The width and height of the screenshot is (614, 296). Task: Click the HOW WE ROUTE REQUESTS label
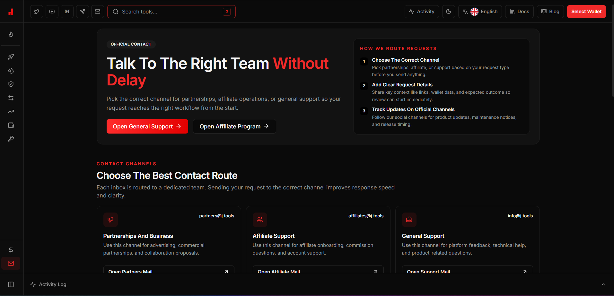pos(398,48)
